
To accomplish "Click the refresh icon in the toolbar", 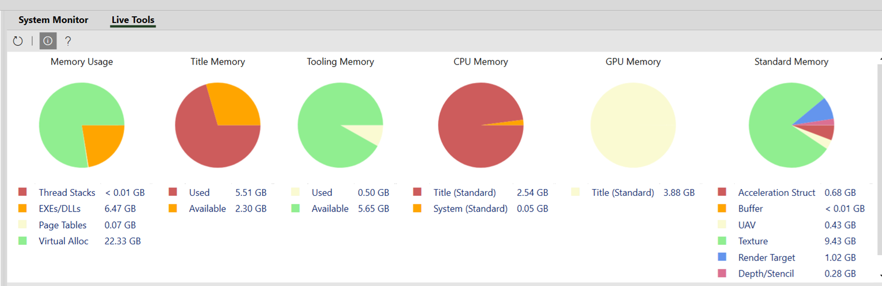I will click(18, 41).
